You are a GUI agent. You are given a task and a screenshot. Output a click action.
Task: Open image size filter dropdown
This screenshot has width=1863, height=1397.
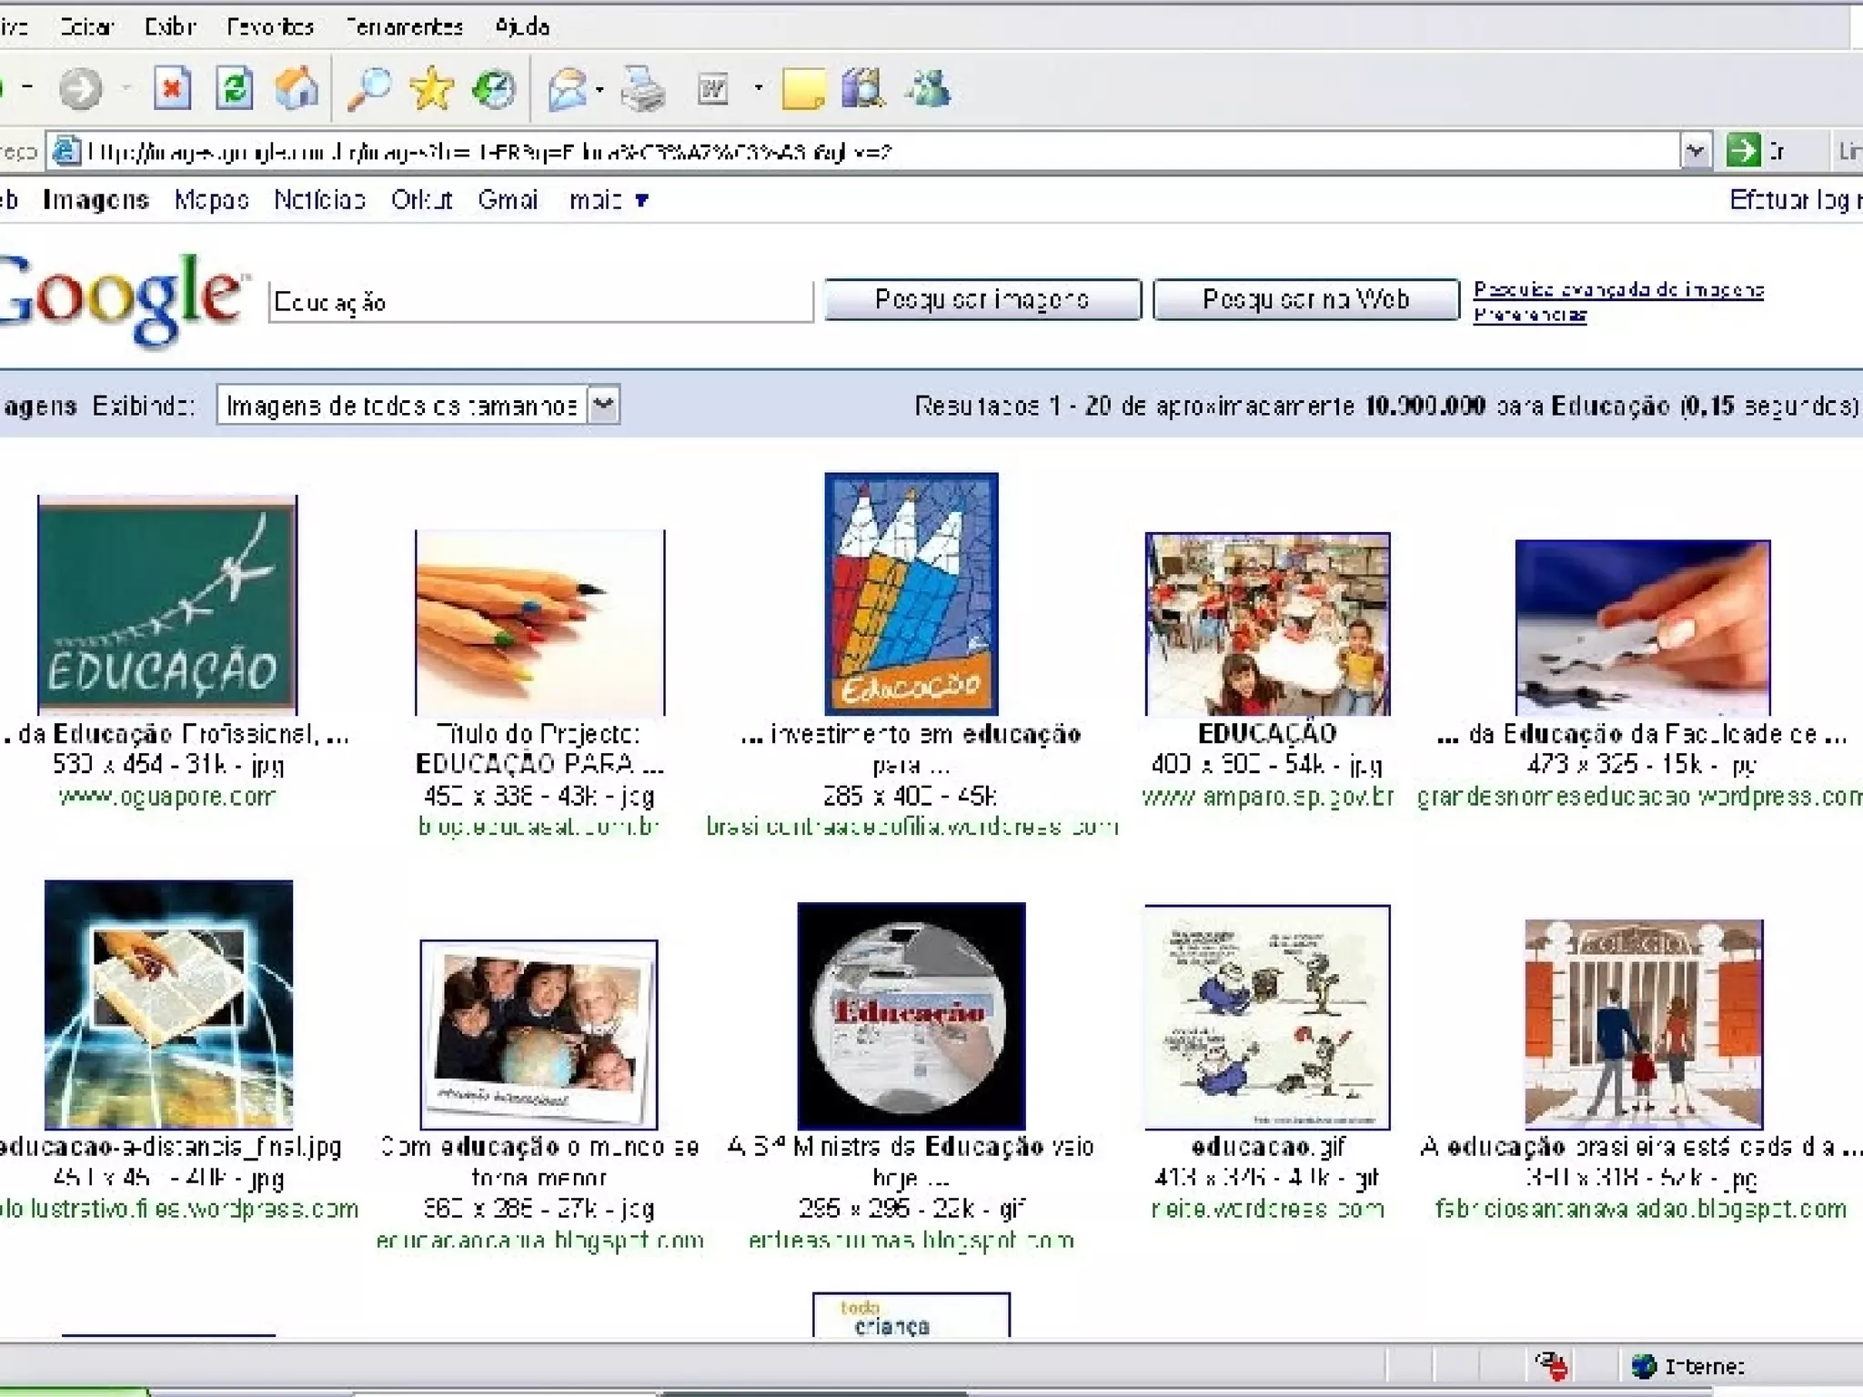point(603,405)
